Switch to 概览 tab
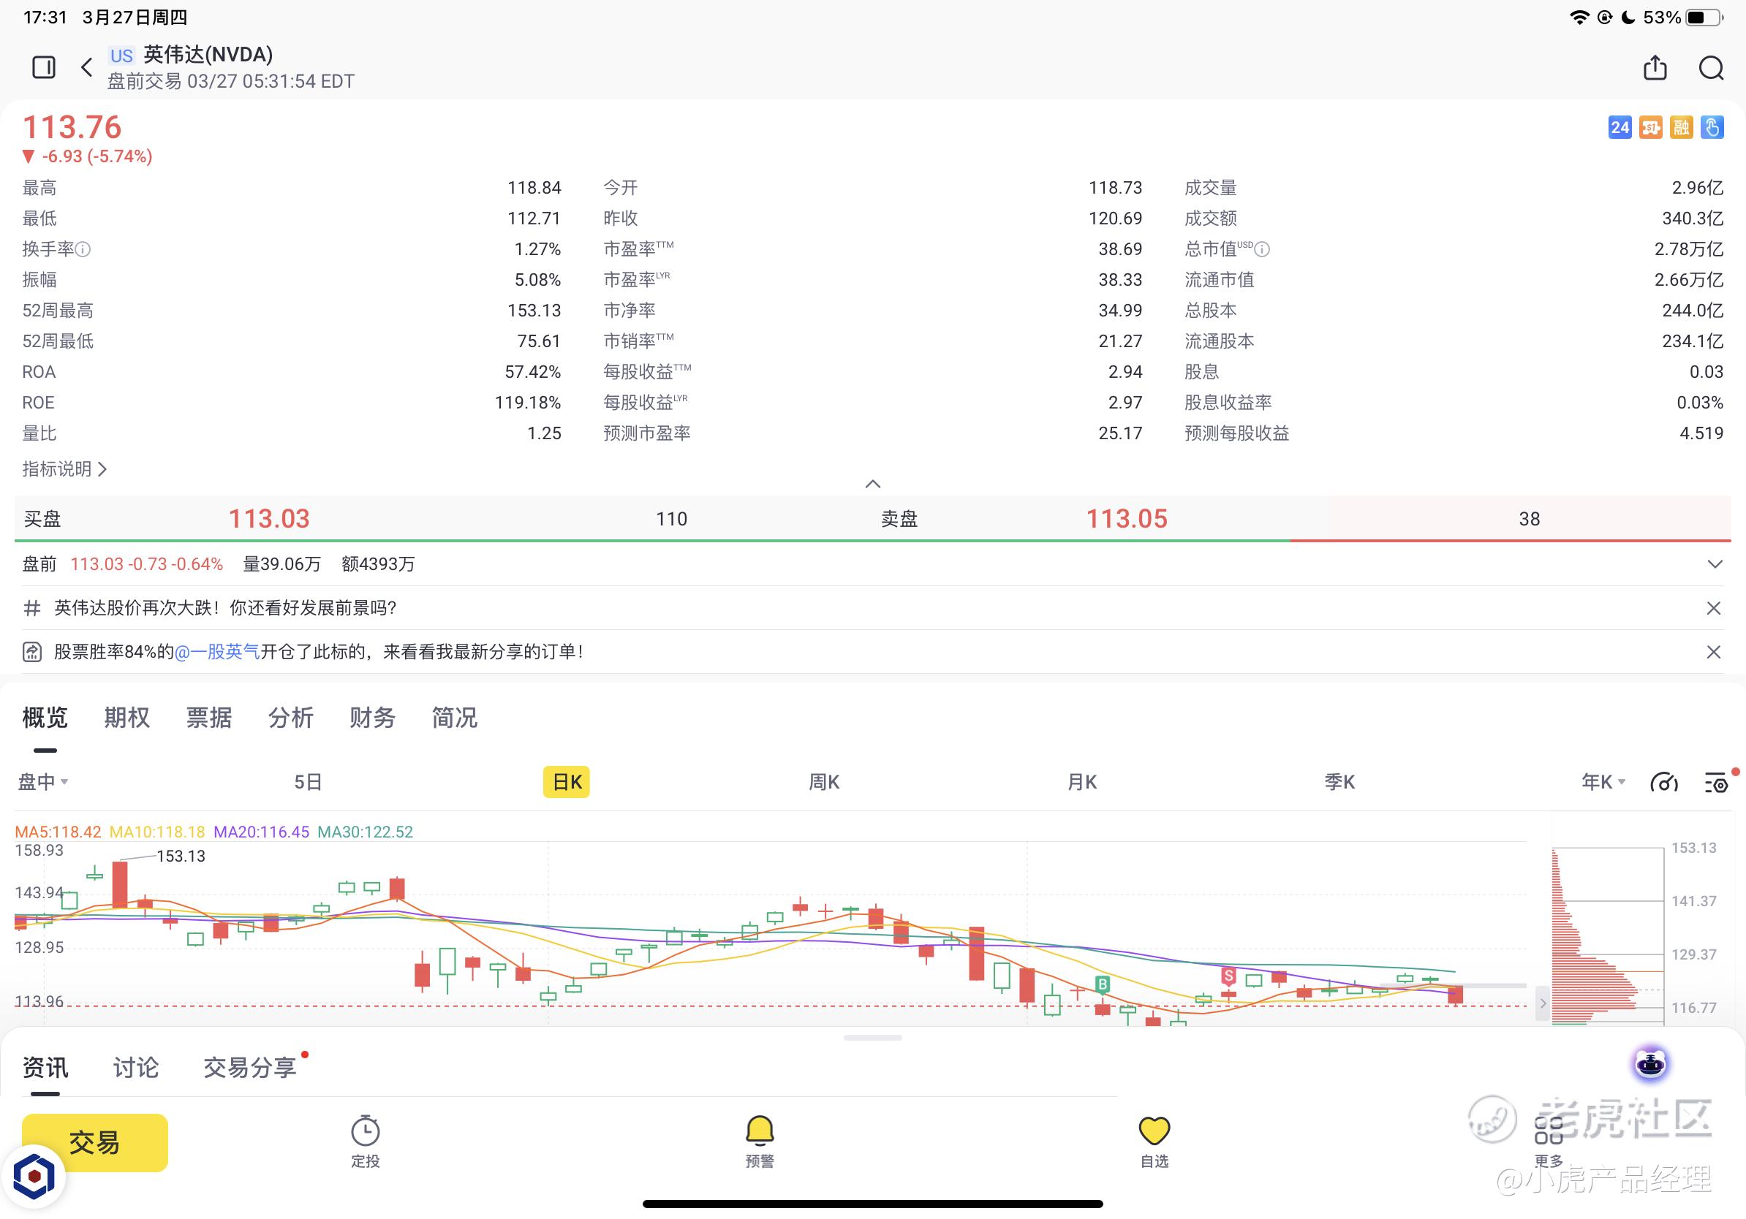This screenshot has height=1219, width=1746. (x=45, y=718)
